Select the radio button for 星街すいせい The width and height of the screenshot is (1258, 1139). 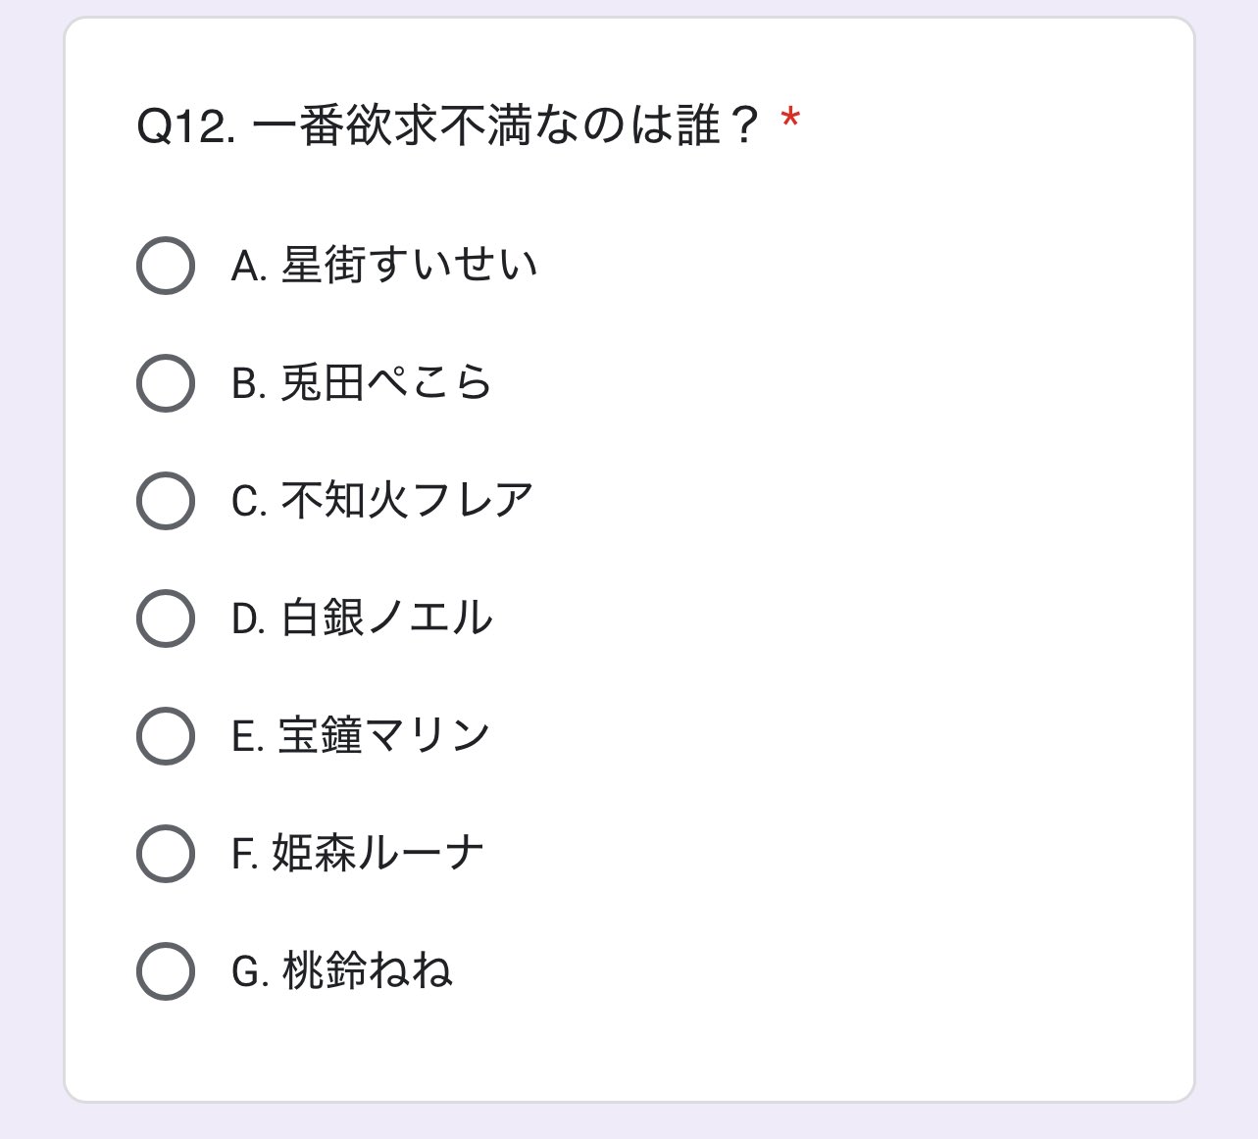click(165, 266)
